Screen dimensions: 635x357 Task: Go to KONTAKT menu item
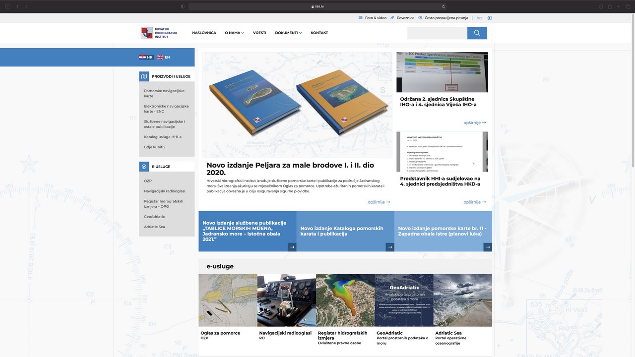point(319,33)
